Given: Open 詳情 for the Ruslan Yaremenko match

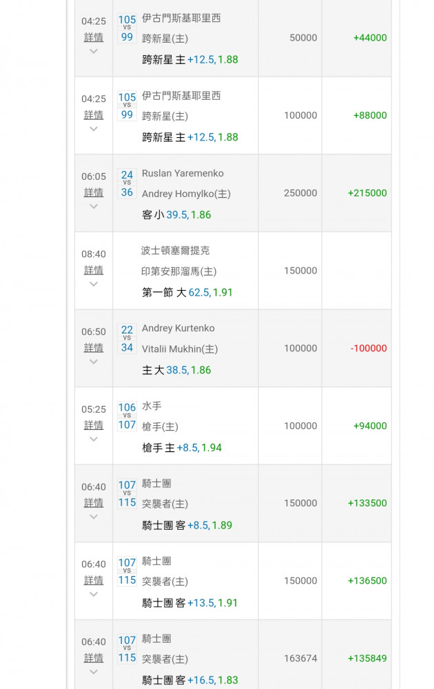Looking at the screenshot, I should click(94, 192).
